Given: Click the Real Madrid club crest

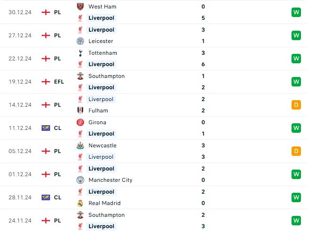Looking at the screenshot, I should pyautogui.click(x=80, y=203).
